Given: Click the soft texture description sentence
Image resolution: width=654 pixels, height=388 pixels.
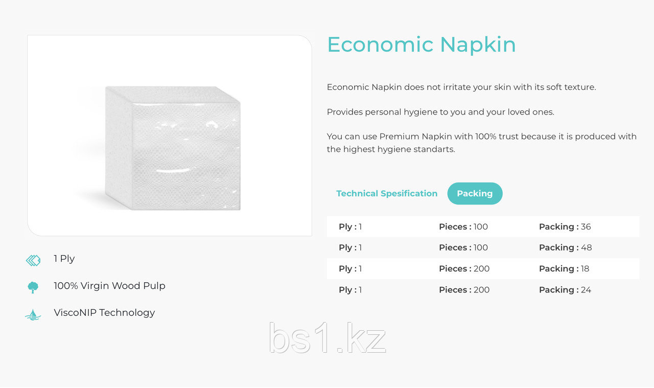Looking at the screenshot, I should [x=461, y=87].
